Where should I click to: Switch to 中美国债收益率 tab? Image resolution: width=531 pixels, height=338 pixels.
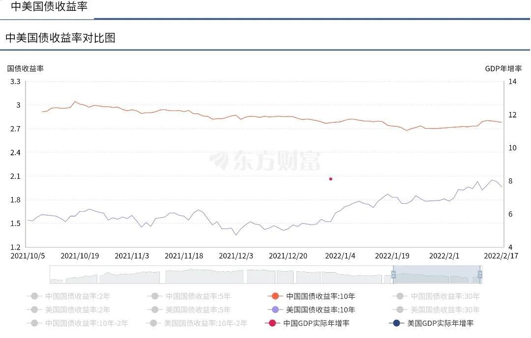[49, 7]
